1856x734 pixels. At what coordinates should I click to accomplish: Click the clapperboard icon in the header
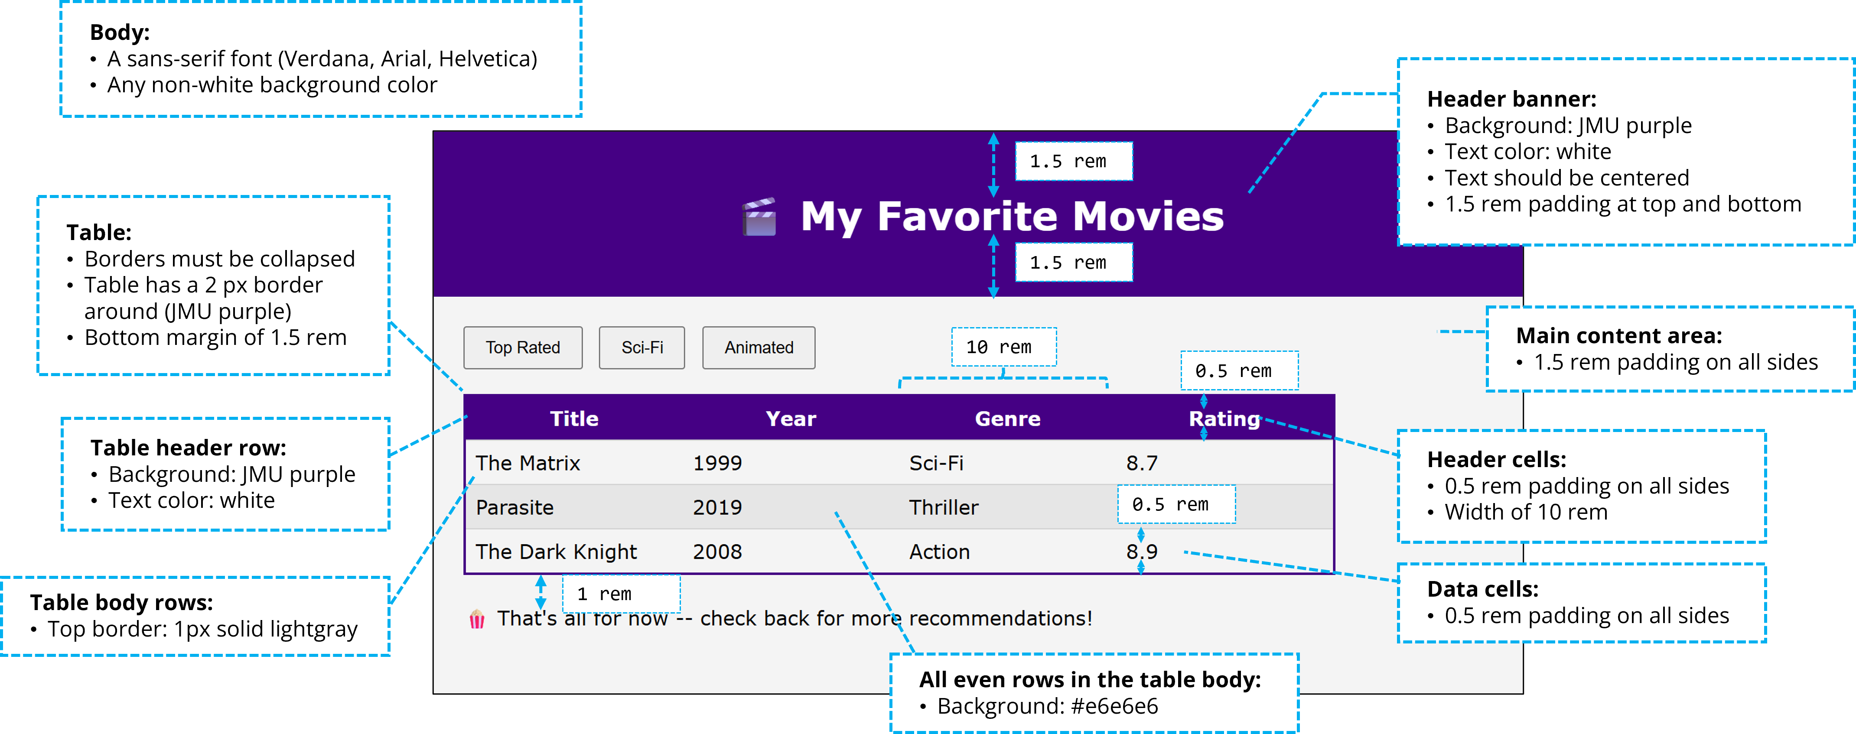point(759,217)
